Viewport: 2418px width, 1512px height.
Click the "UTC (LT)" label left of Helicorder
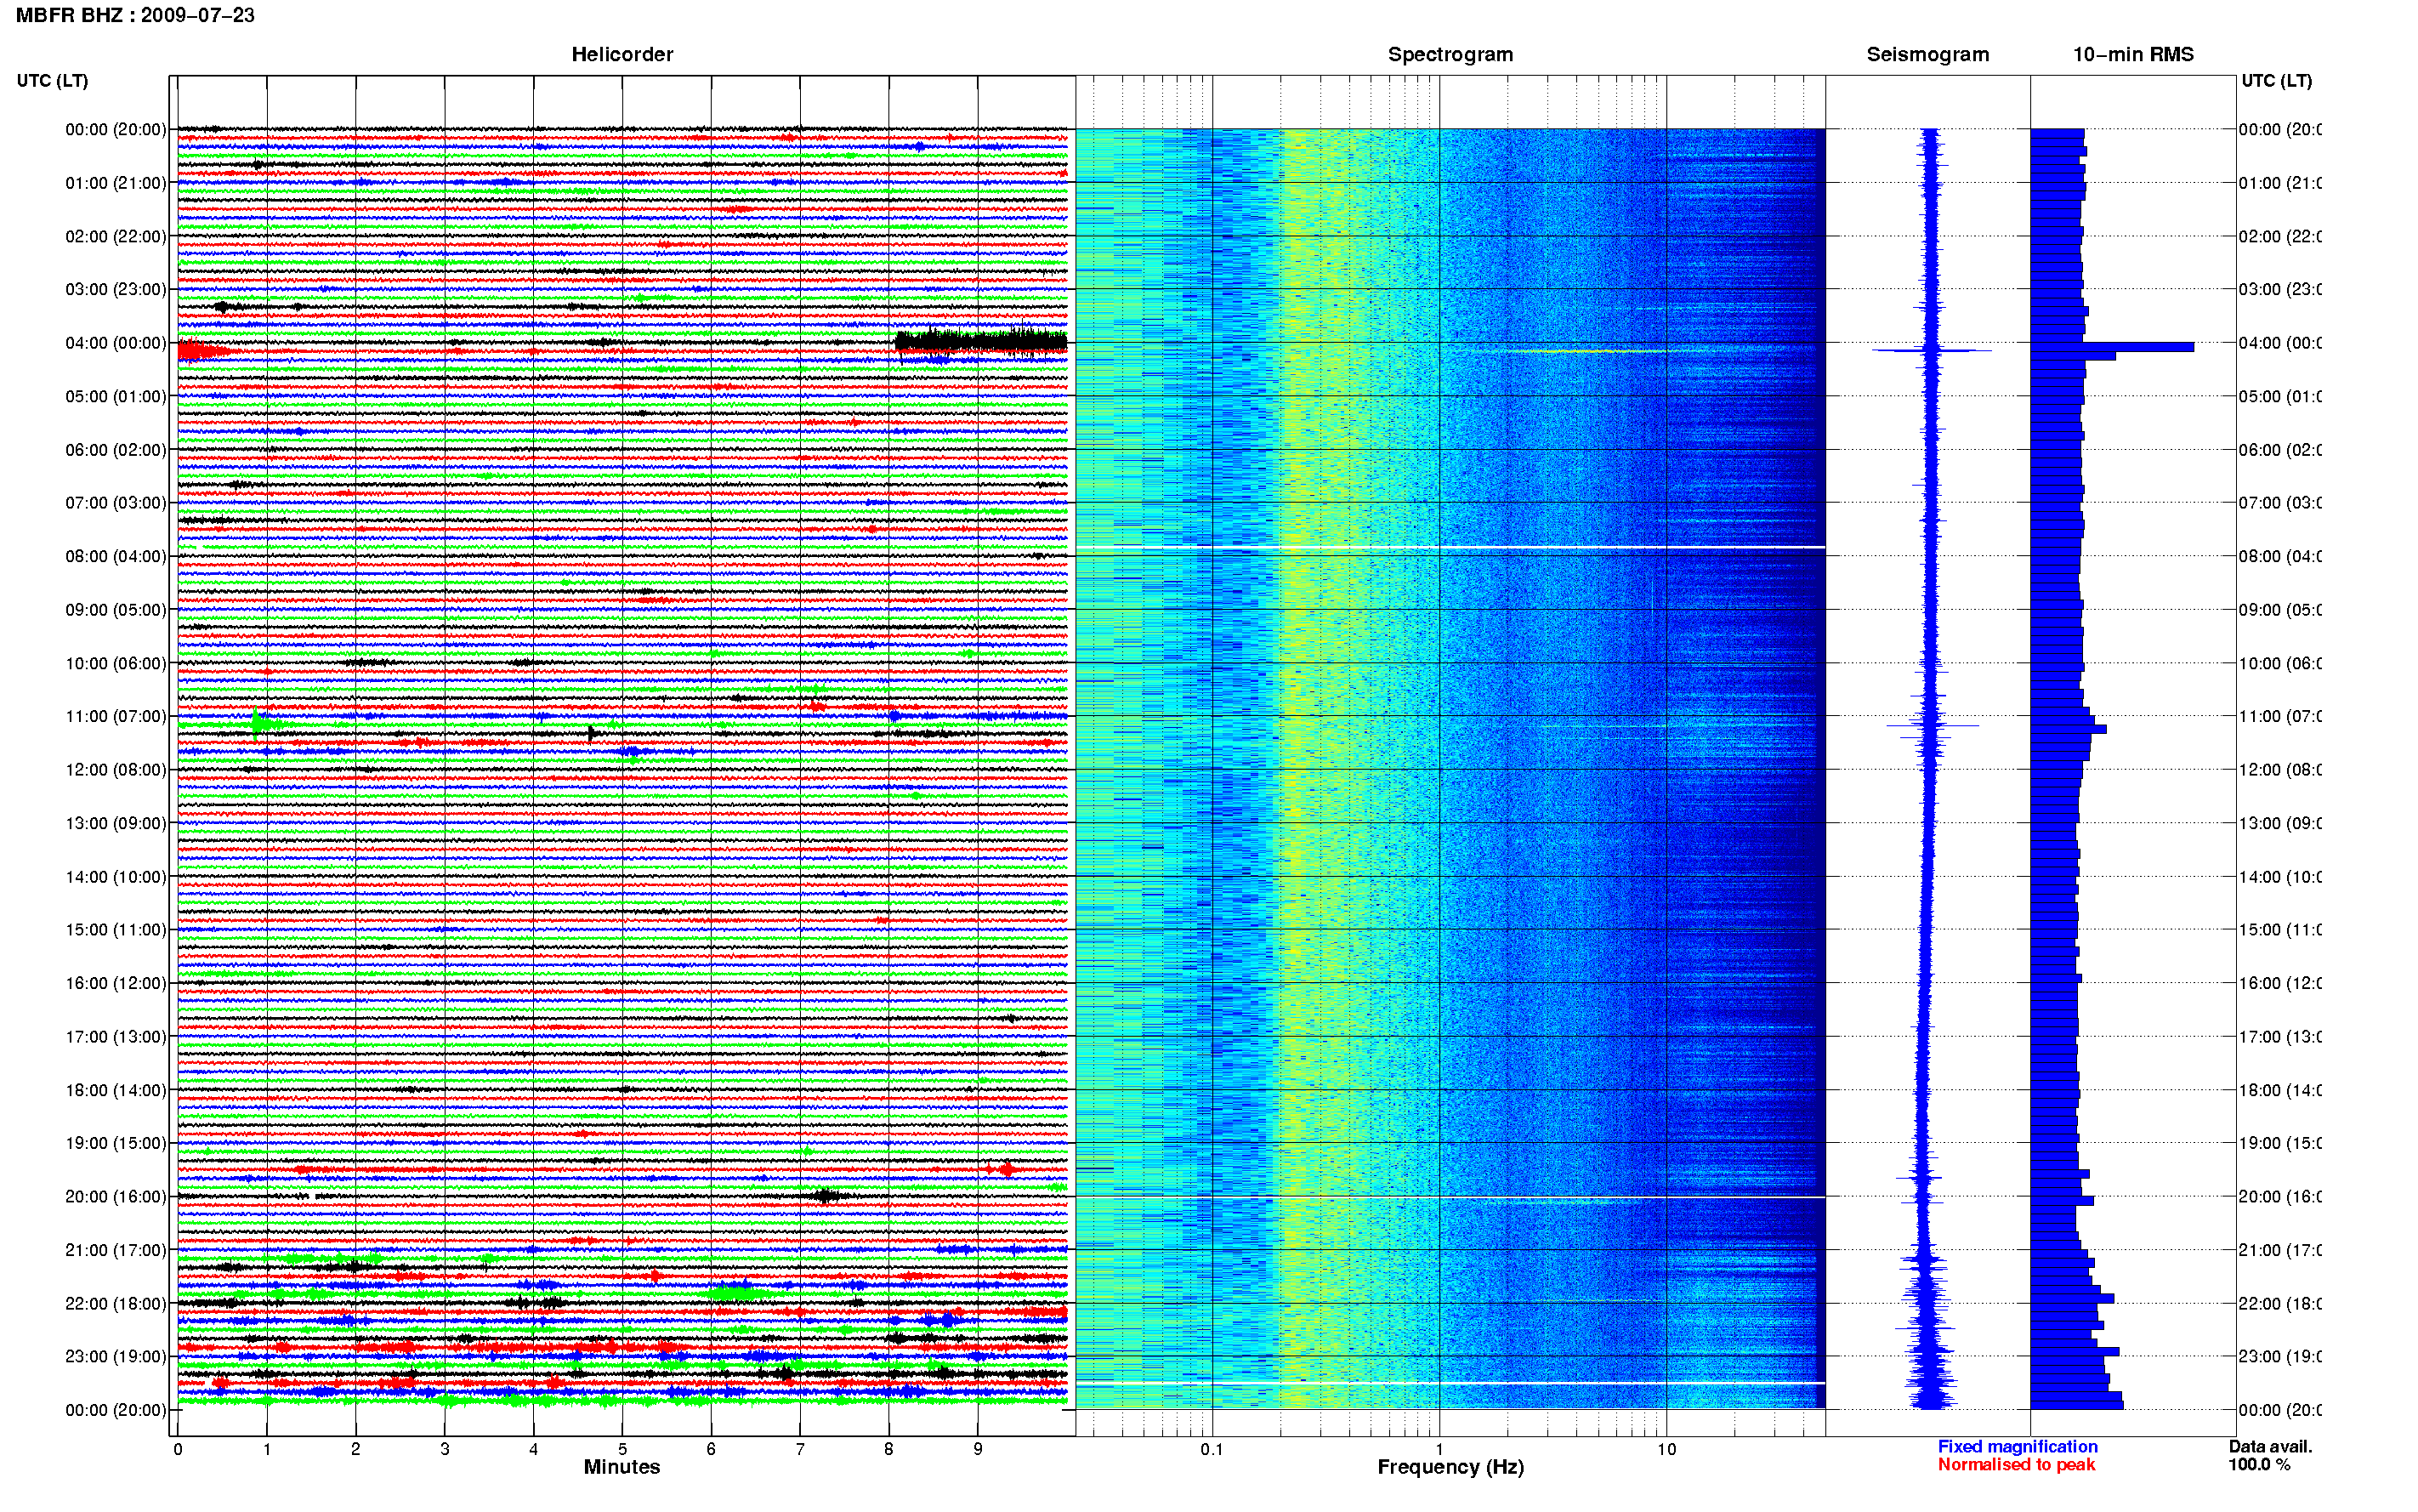coord(52,81)
